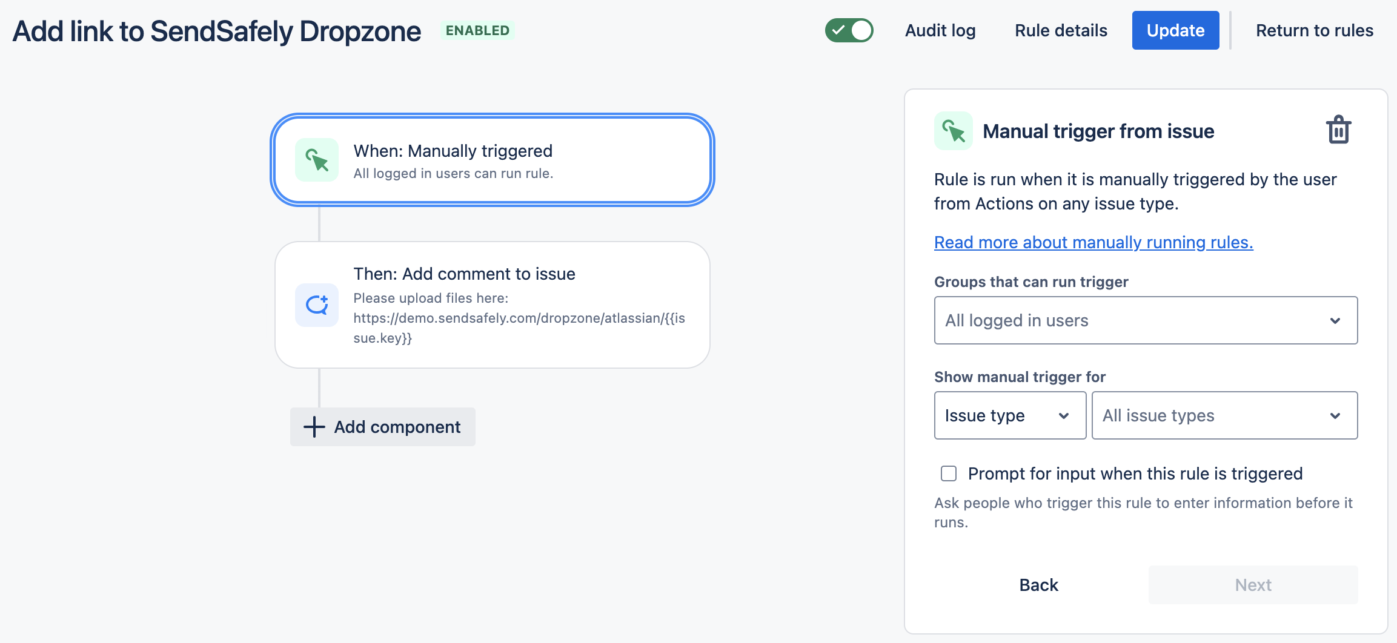Open the Issue type dropdown
Viewport: 1397px width, 643px height.
coord(1010,415)
